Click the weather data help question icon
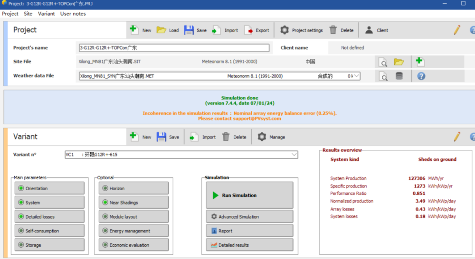This screenshot has width=475, height=259. [x=421, y=76]
